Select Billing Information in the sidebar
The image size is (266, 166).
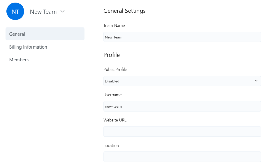[28, 47]
